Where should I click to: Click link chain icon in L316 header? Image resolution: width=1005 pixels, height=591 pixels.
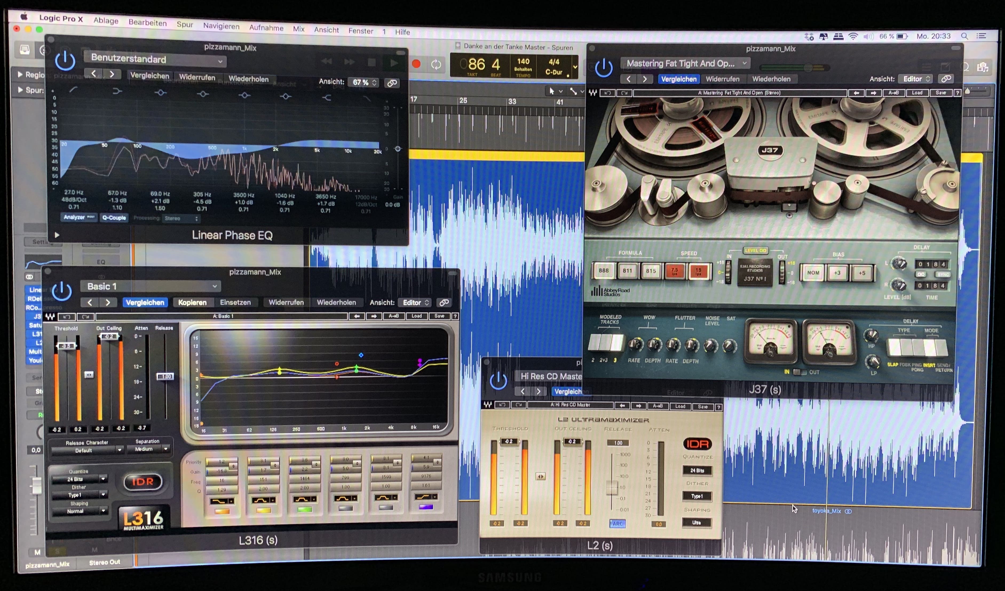(444, 303)
